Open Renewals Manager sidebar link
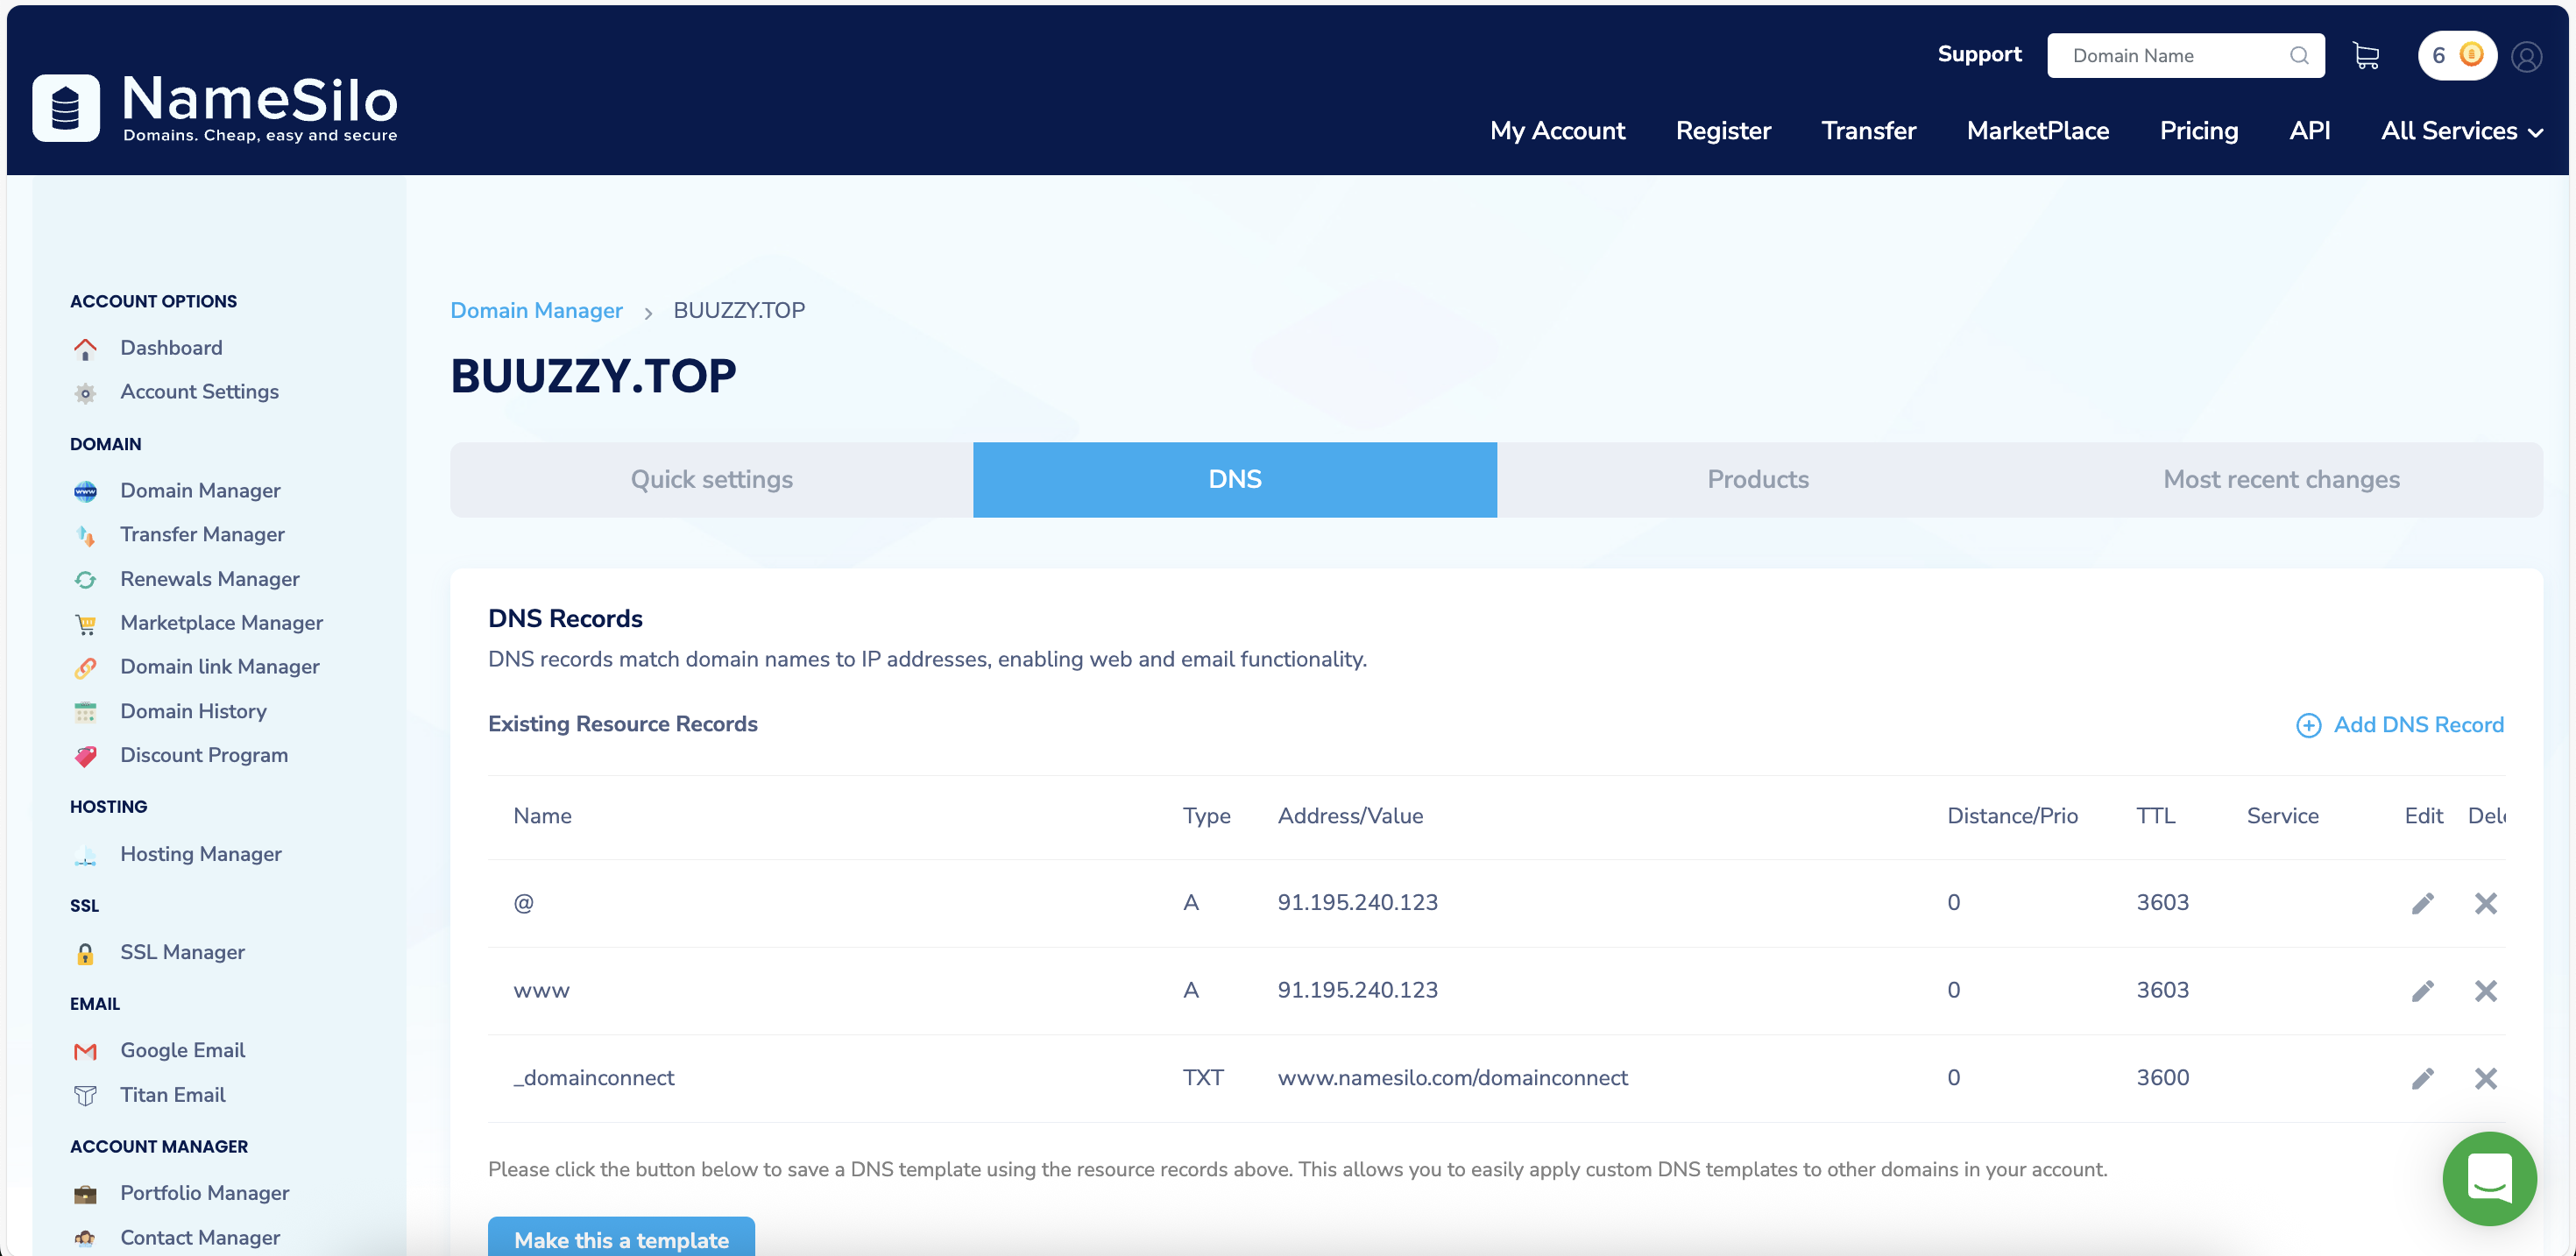This screenshot has width=2576, height=1256. coord(210,579)
